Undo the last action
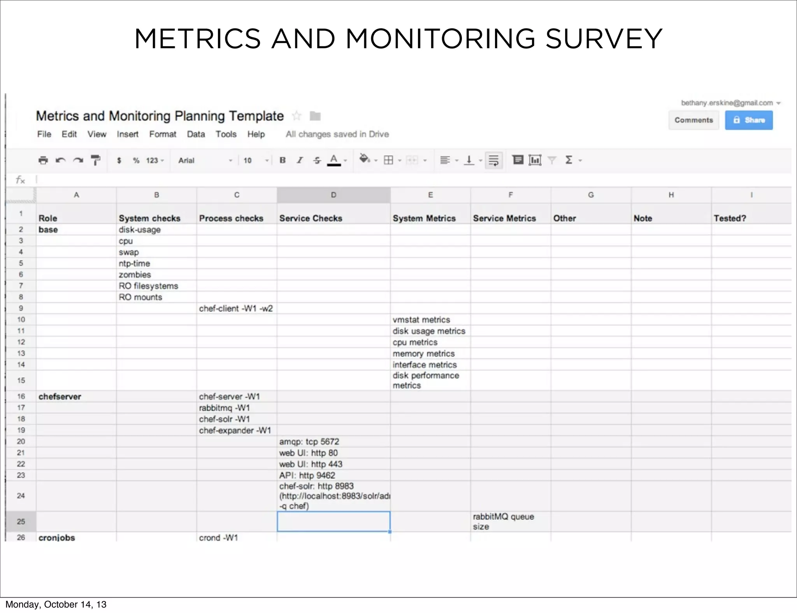Screen dimensions: 797x613 pos(60,160)
